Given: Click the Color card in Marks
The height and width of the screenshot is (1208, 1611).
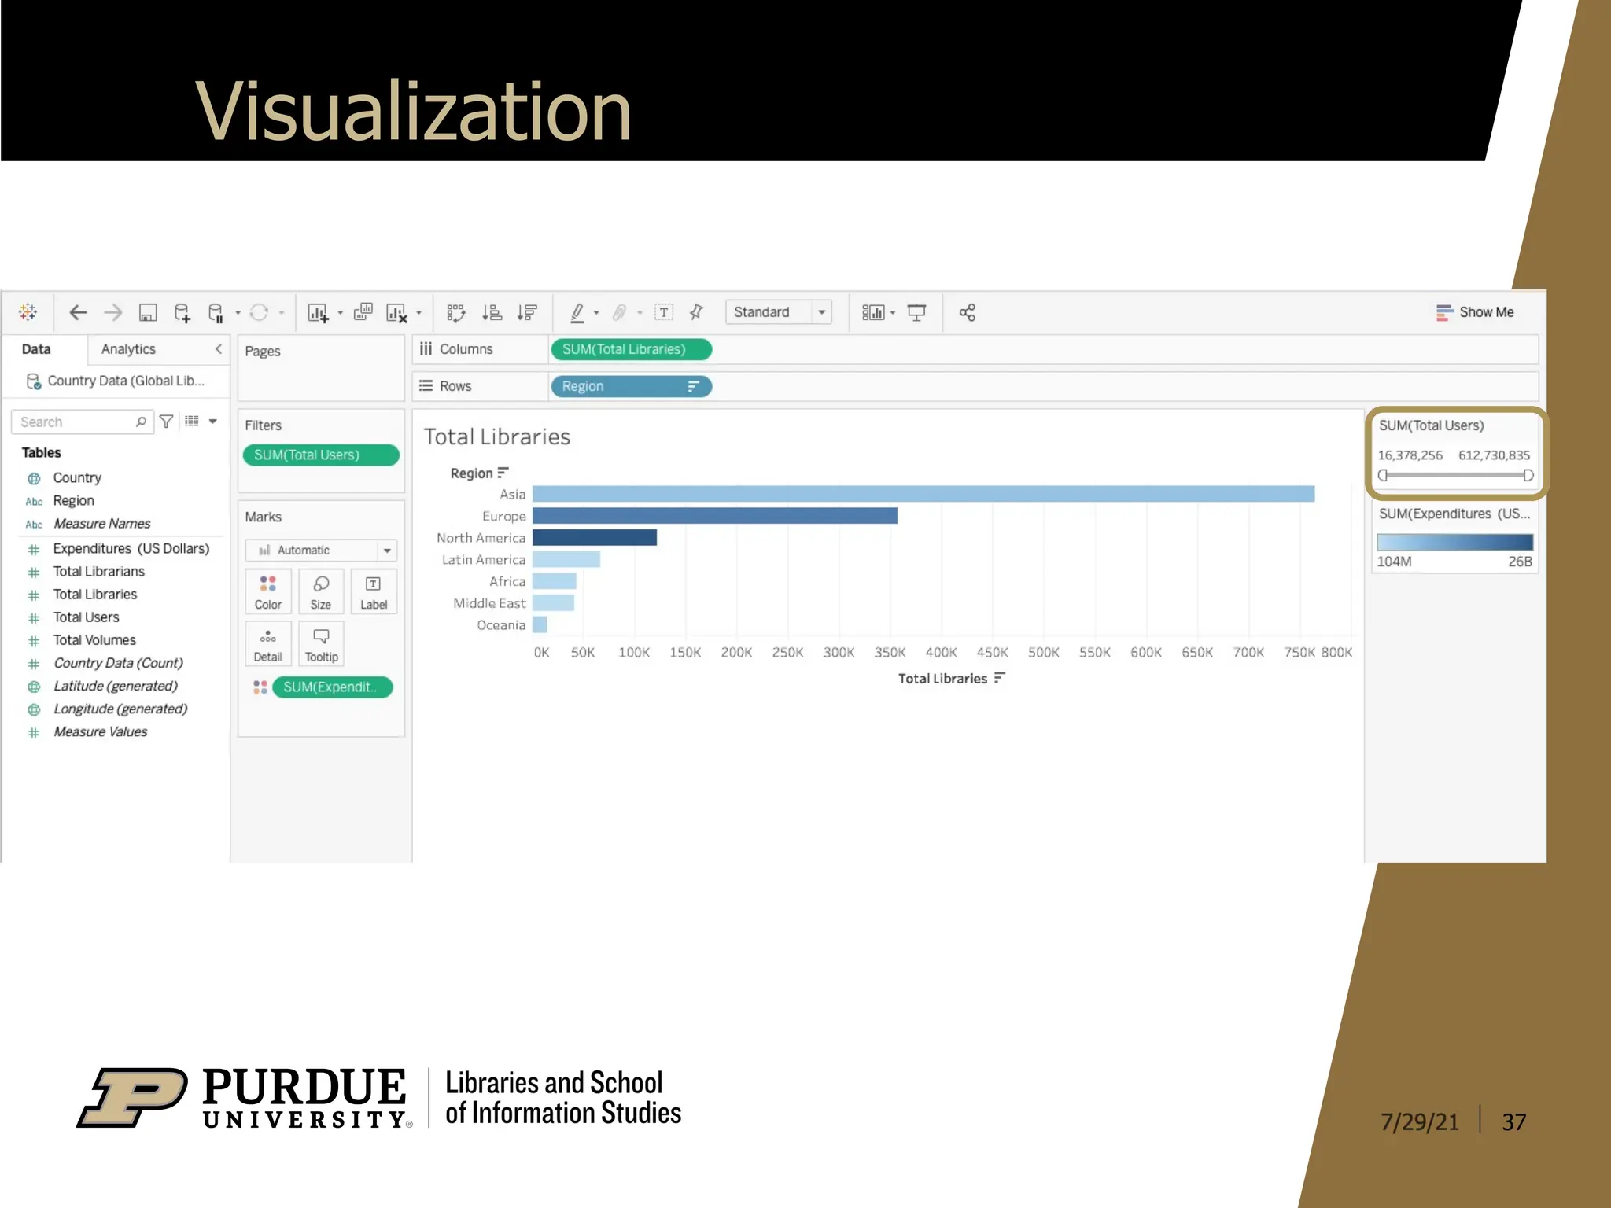Looking at the screenshot, I should point(268,591).
